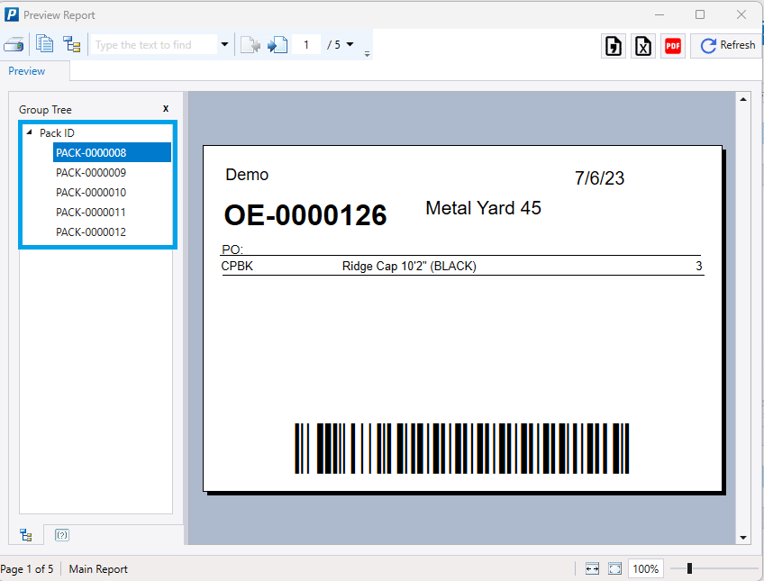Click the OE-0000126 order number

click(x=305, y=215)
